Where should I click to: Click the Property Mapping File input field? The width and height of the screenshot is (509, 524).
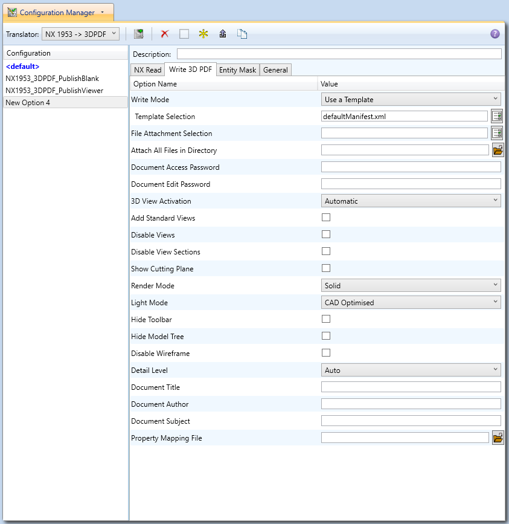click(x=405, y=438)
